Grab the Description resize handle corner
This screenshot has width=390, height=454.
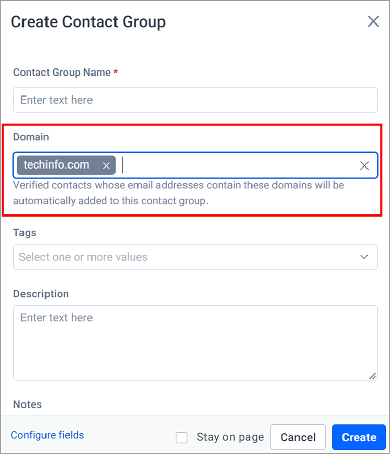[x=373, y=376]
